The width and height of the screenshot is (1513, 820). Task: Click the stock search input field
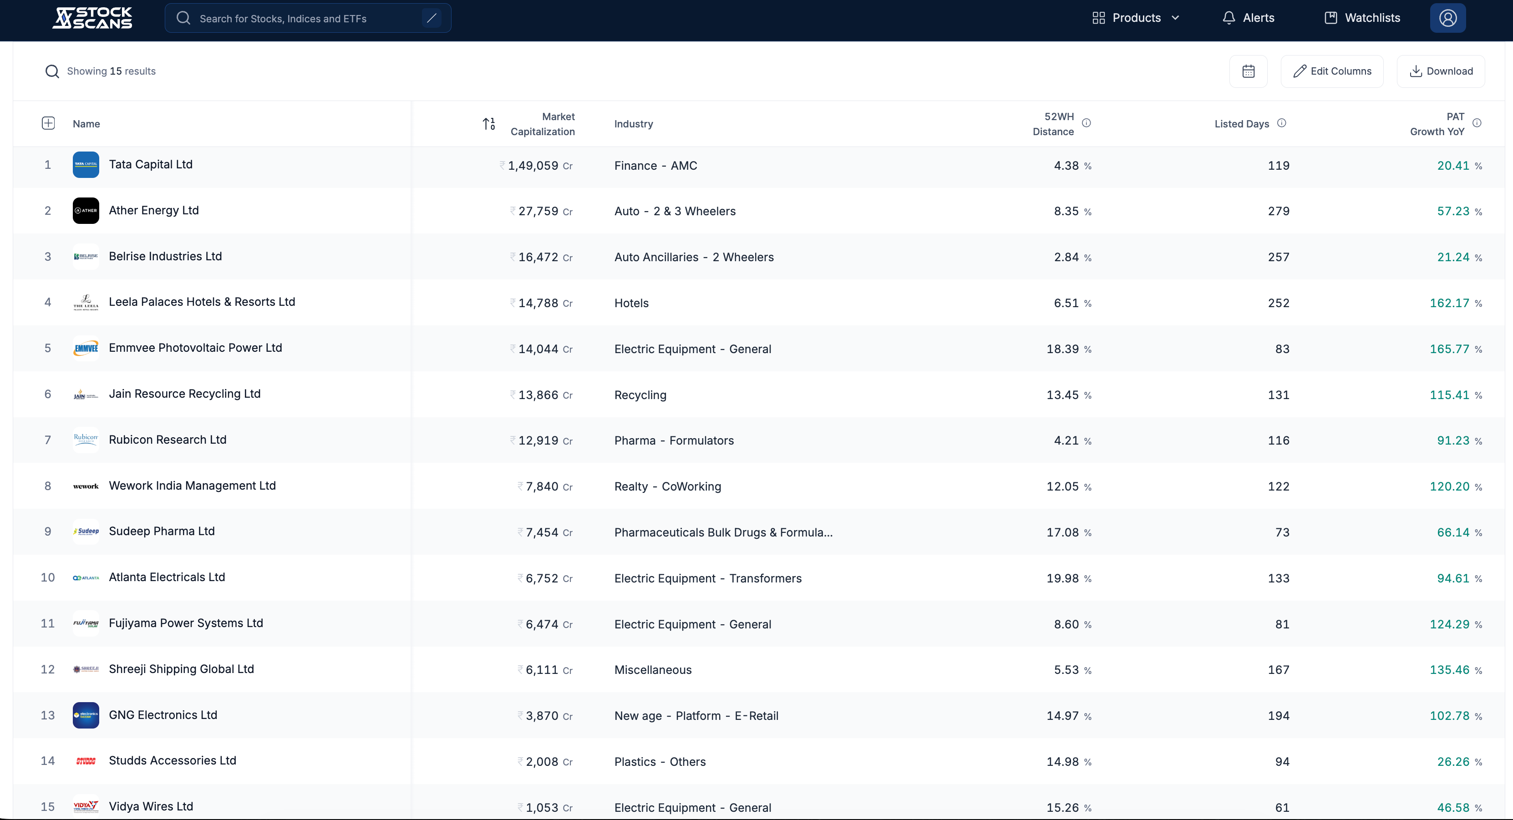pyautogui.click(x=305, y=18)
